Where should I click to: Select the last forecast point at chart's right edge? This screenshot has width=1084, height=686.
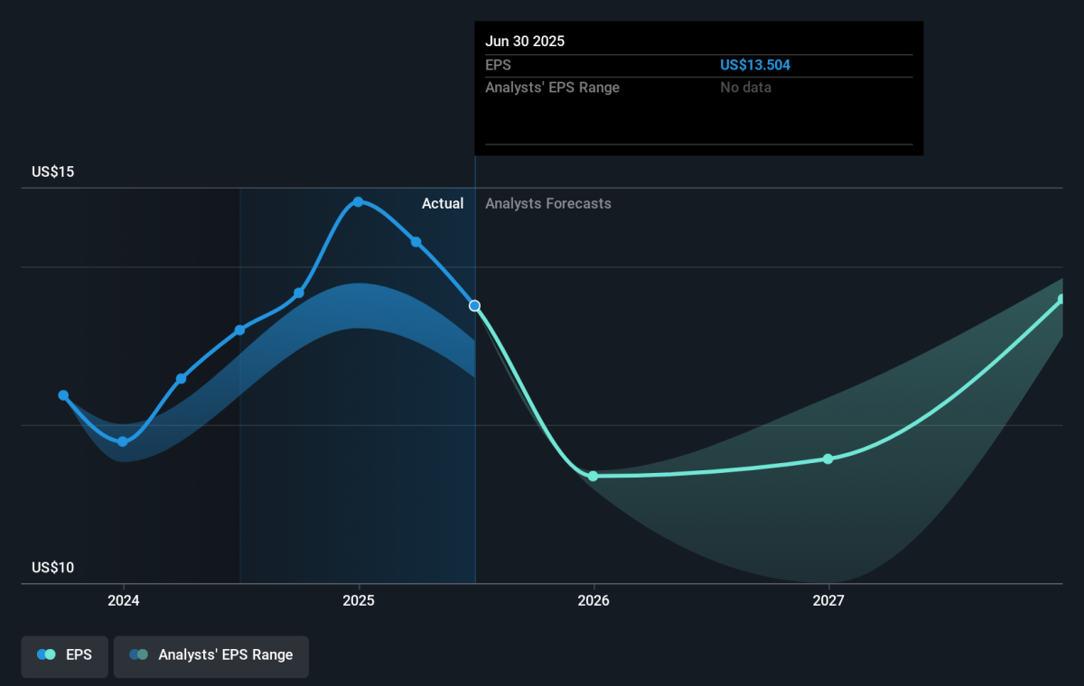[1062, 299]
